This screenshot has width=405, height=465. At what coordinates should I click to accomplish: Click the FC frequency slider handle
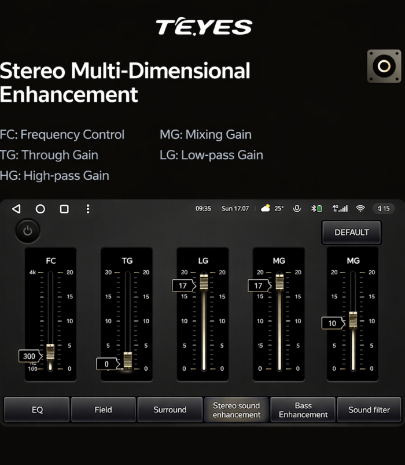click(50, 352)
